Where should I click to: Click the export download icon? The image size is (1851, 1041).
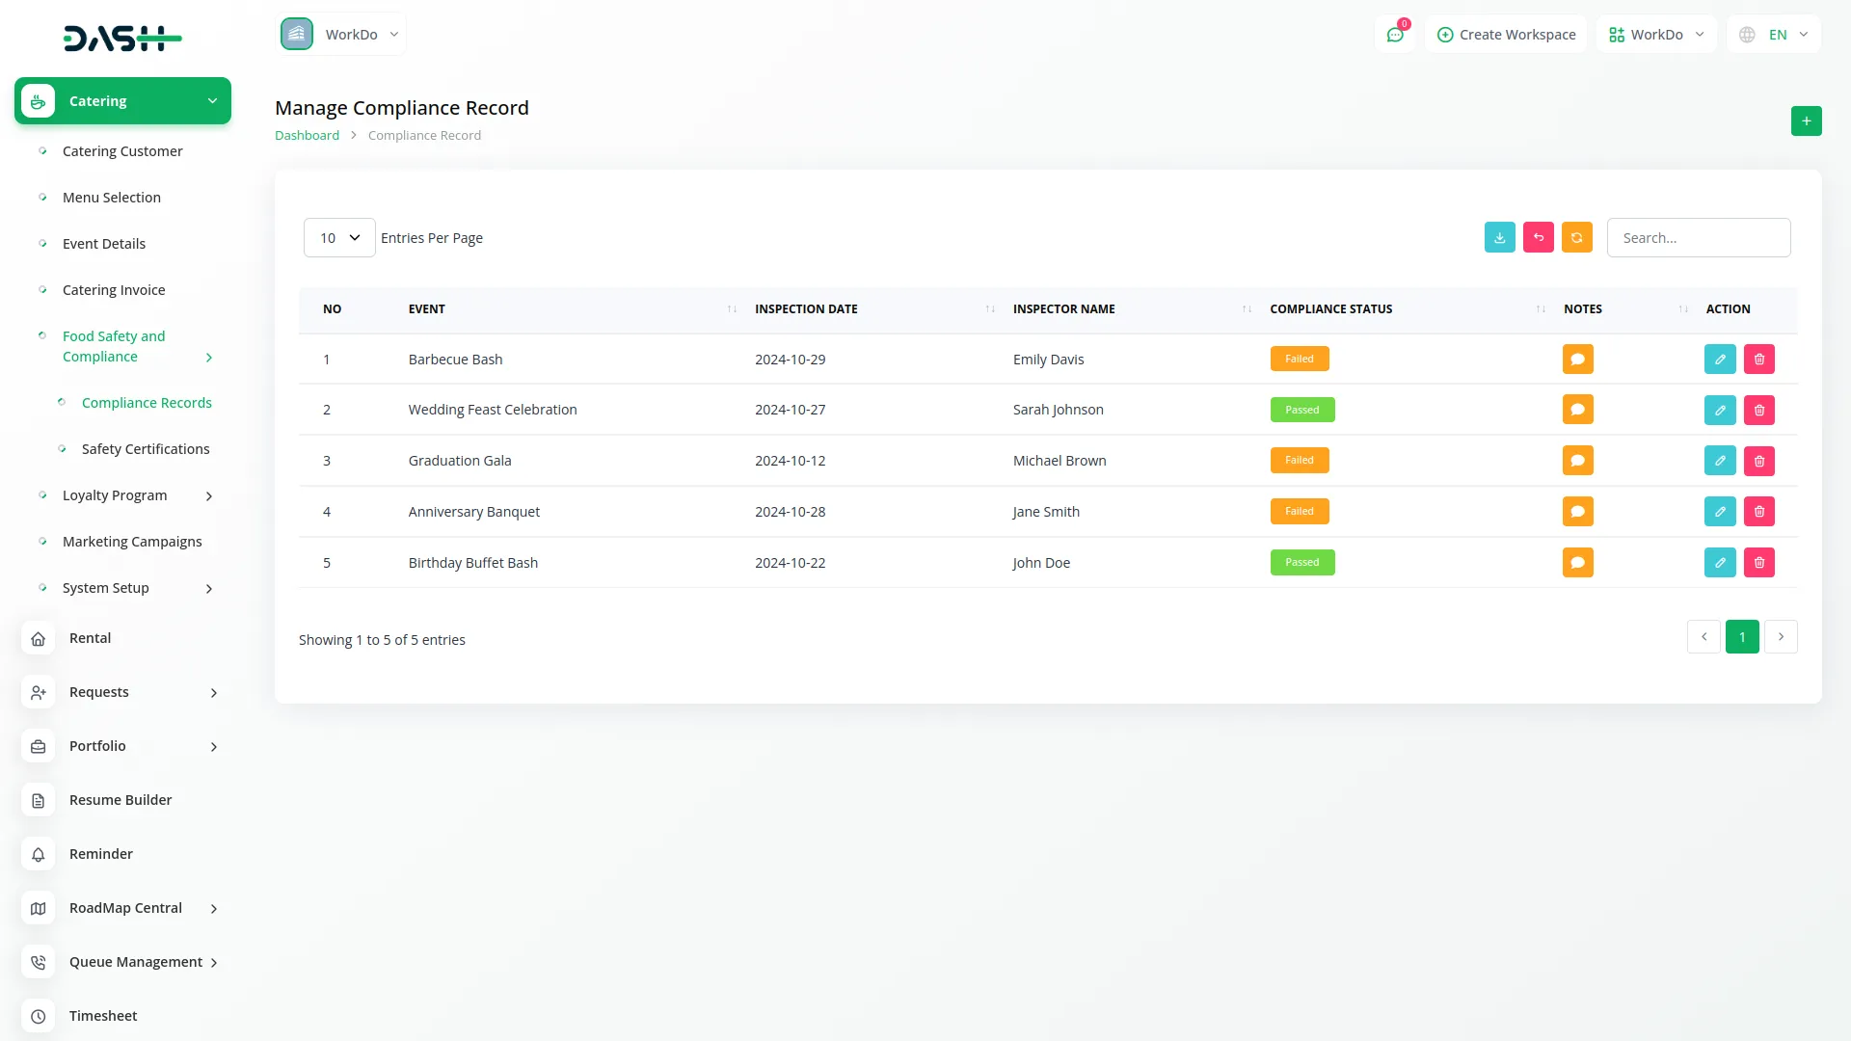click(1500, 238)
